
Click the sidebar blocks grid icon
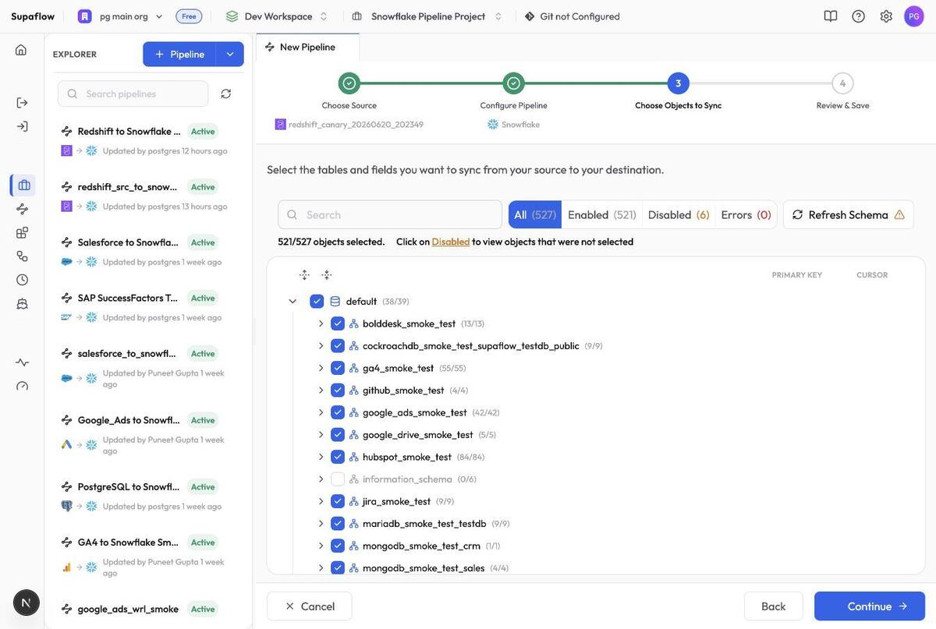tap(22, 233)
